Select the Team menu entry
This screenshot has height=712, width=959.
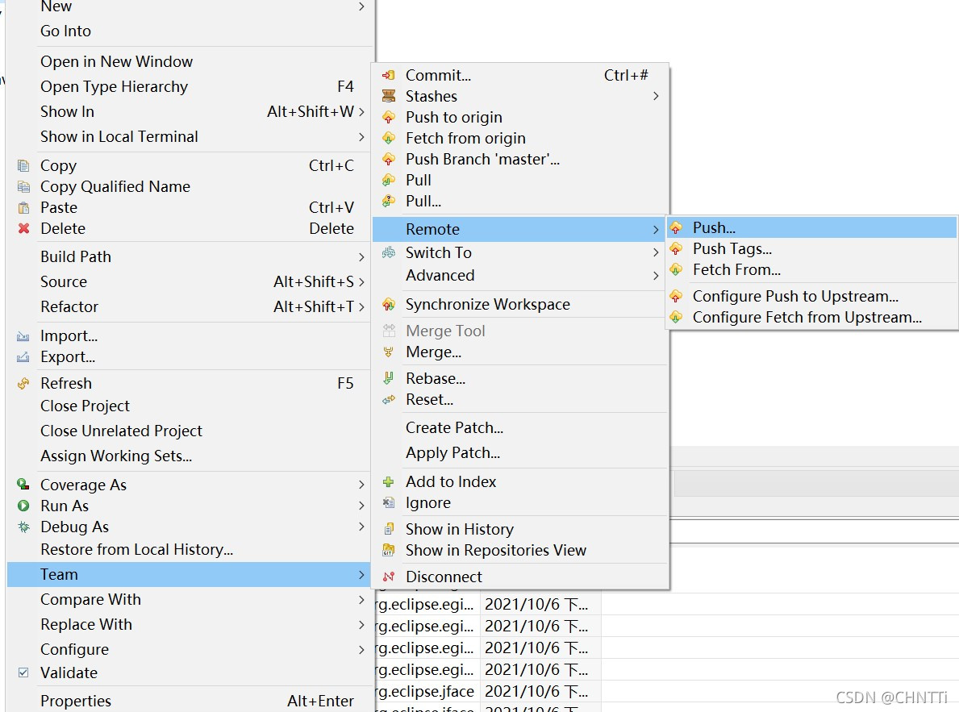point(189,575)
